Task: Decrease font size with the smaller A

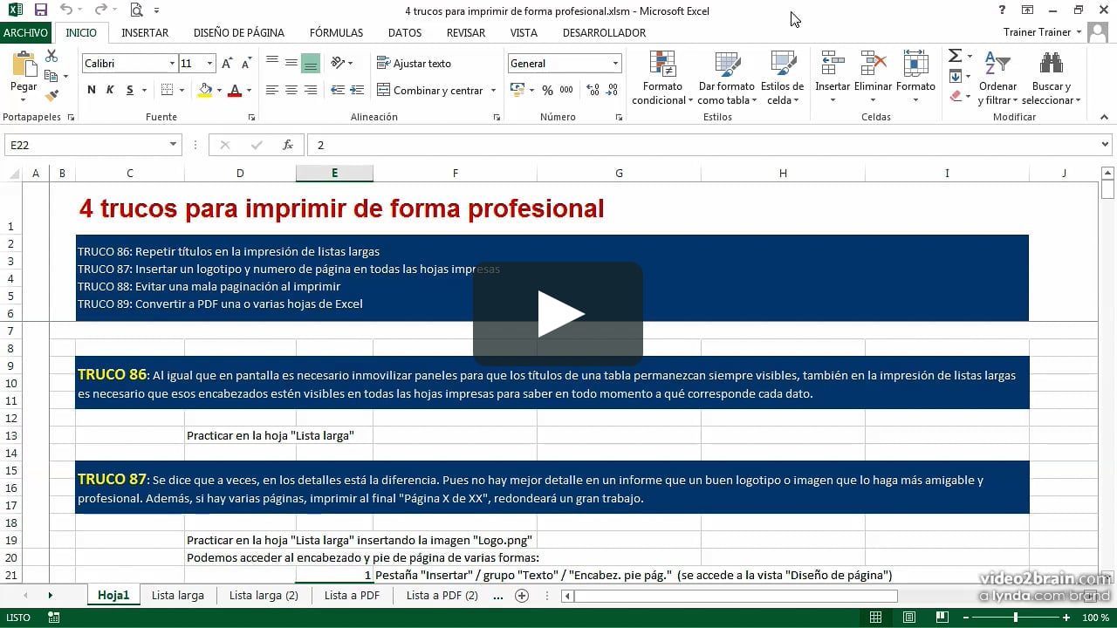Action: tap(246, 64)
